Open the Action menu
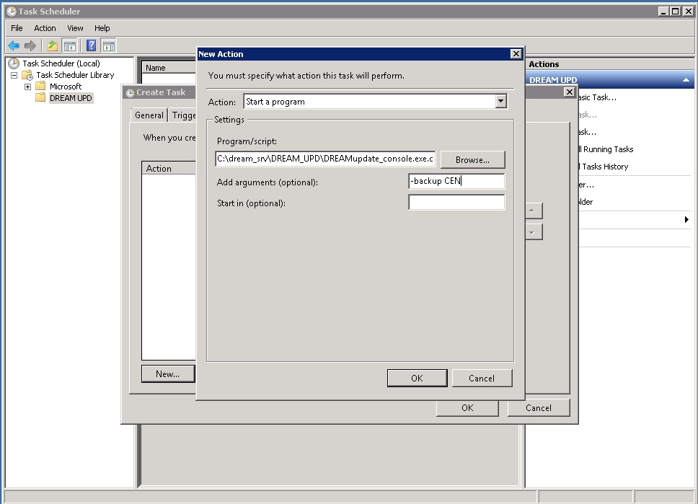The height and width of the screenshot is (504, 698). 45,28
